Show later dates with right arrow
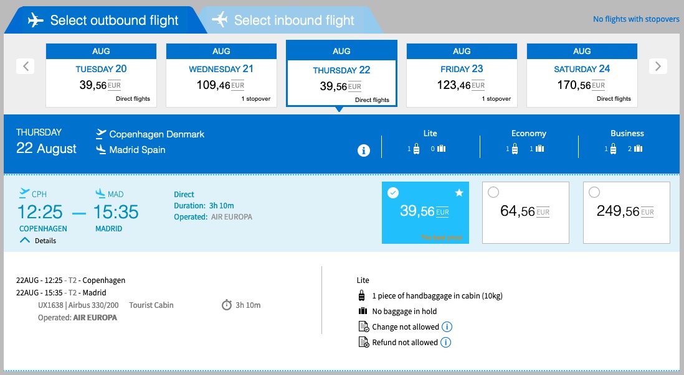684x375 pixels. (658, 66)
